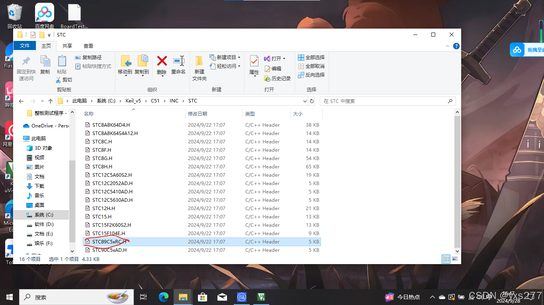Switch to Large icons view in status bar
The width and height of the screenshot is (544, 305).
(454, 259)
